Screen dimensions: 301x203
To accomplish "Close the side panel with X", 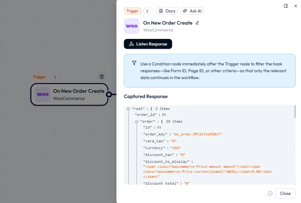I will [296, 6].
